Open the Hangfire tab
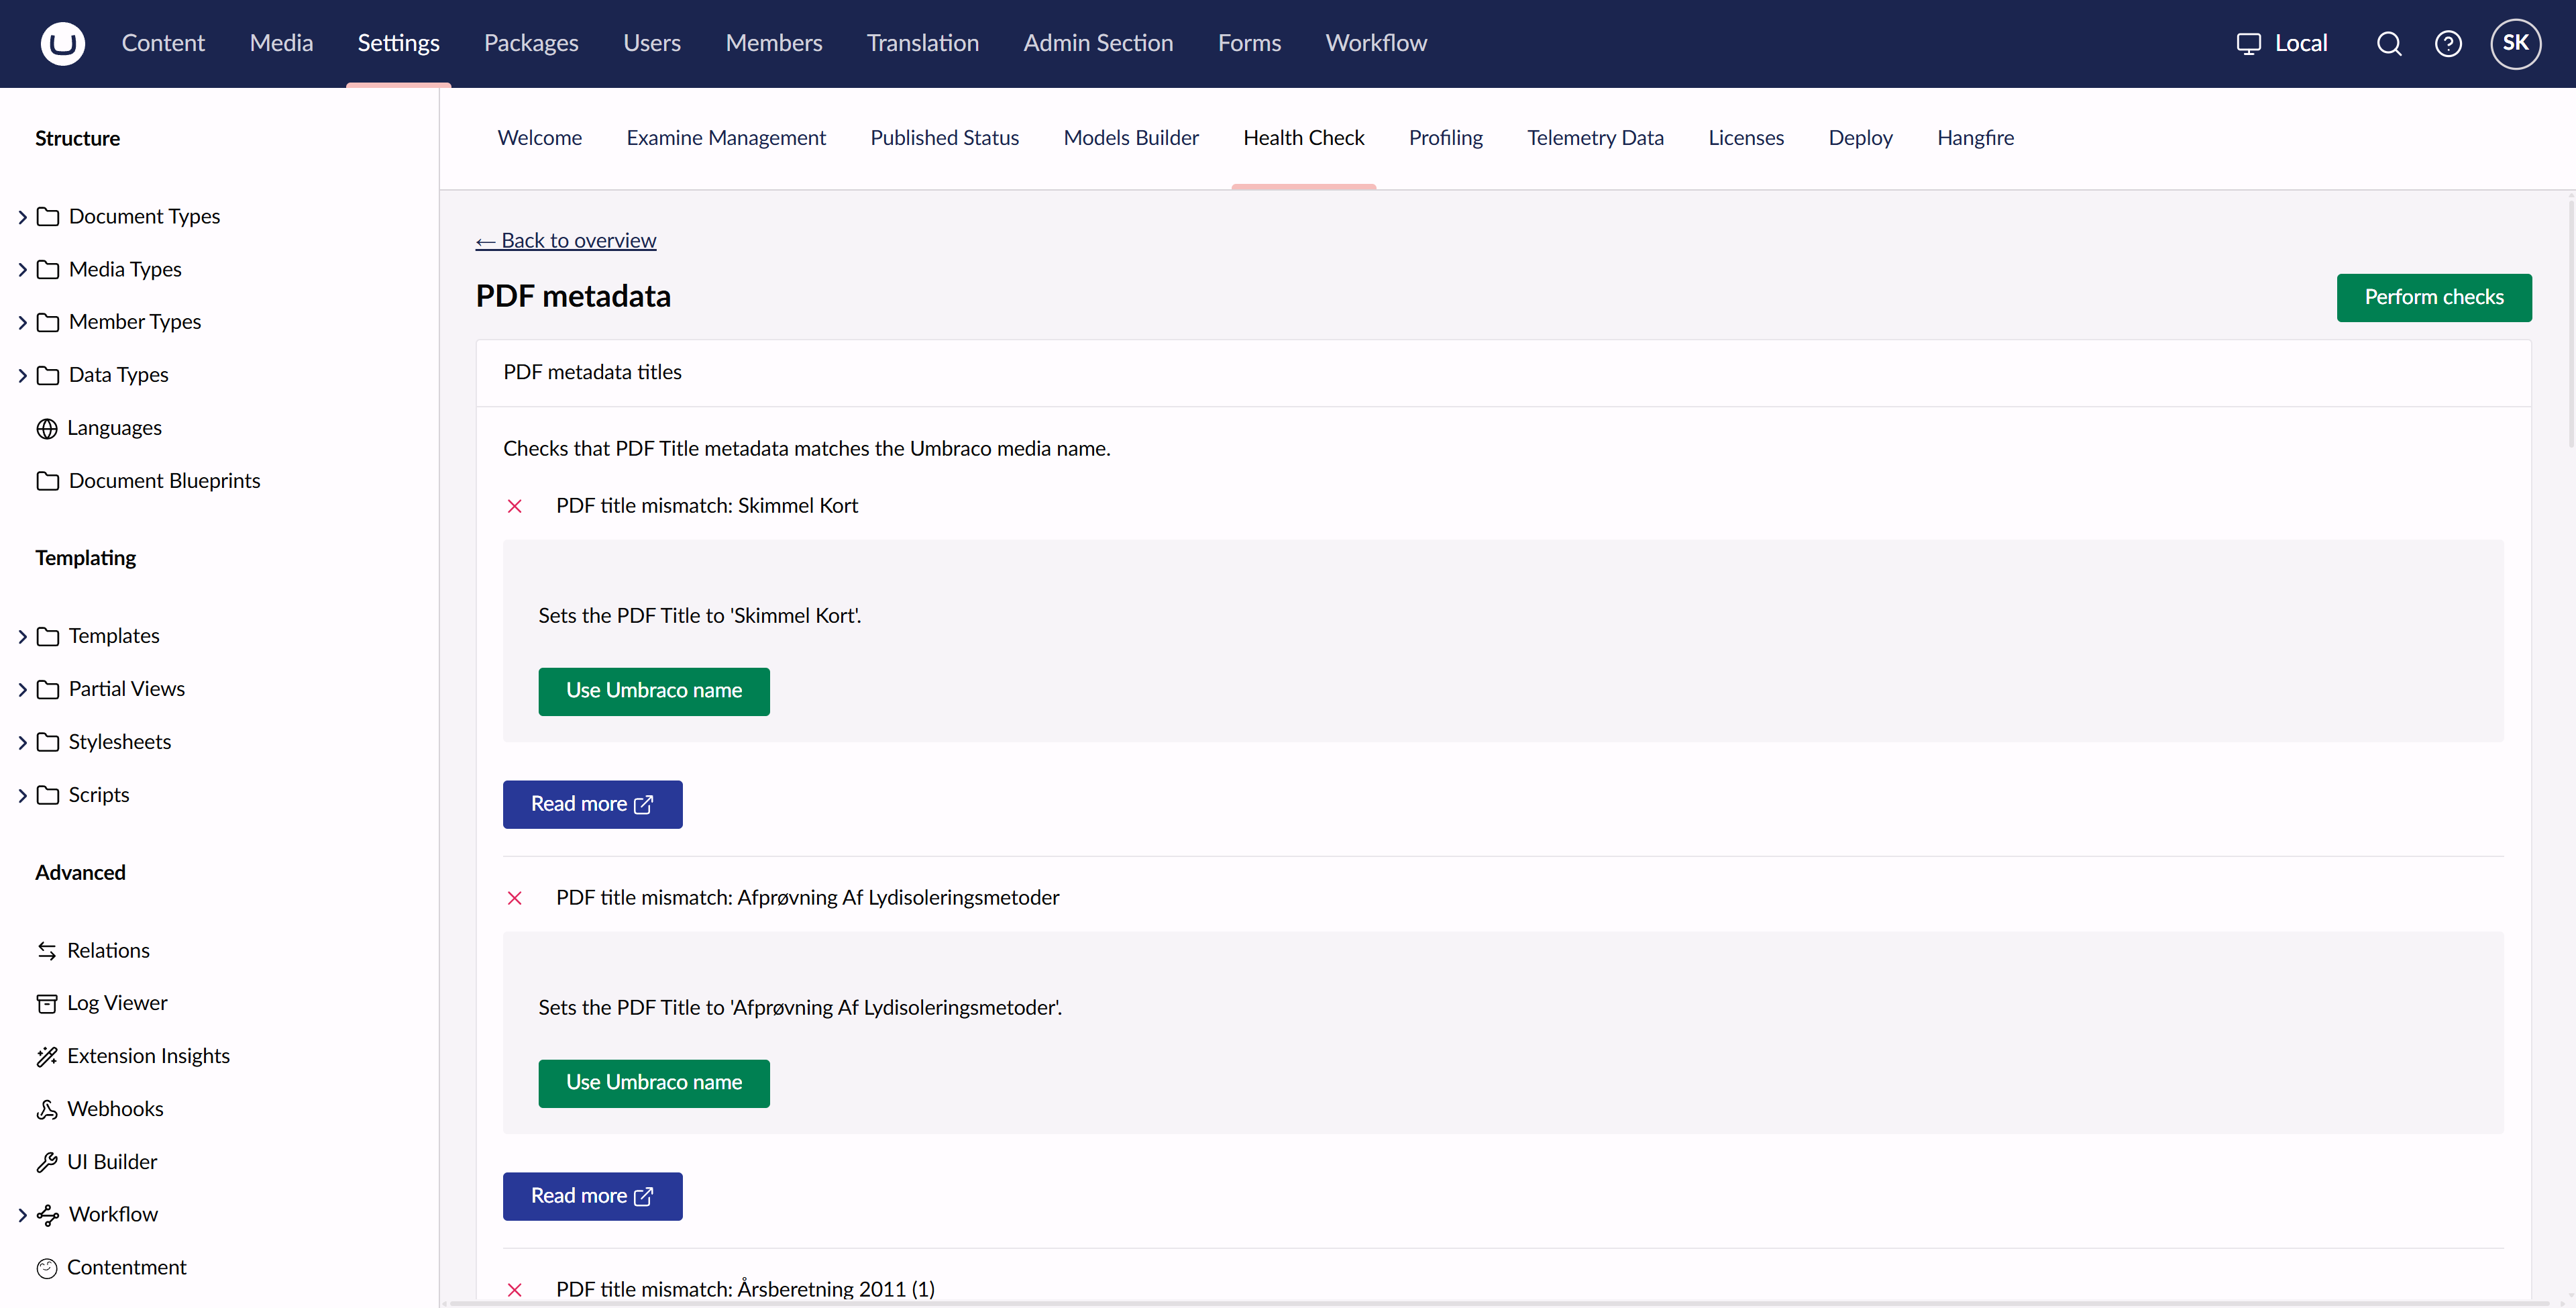This screenshot has width=2576, height=1308. 1975,137
